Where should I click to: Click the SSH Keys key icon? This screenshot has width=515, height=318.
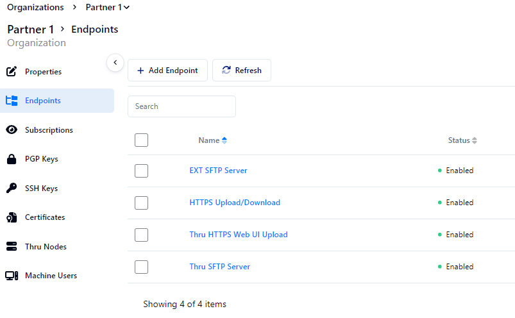coord(11,188)
